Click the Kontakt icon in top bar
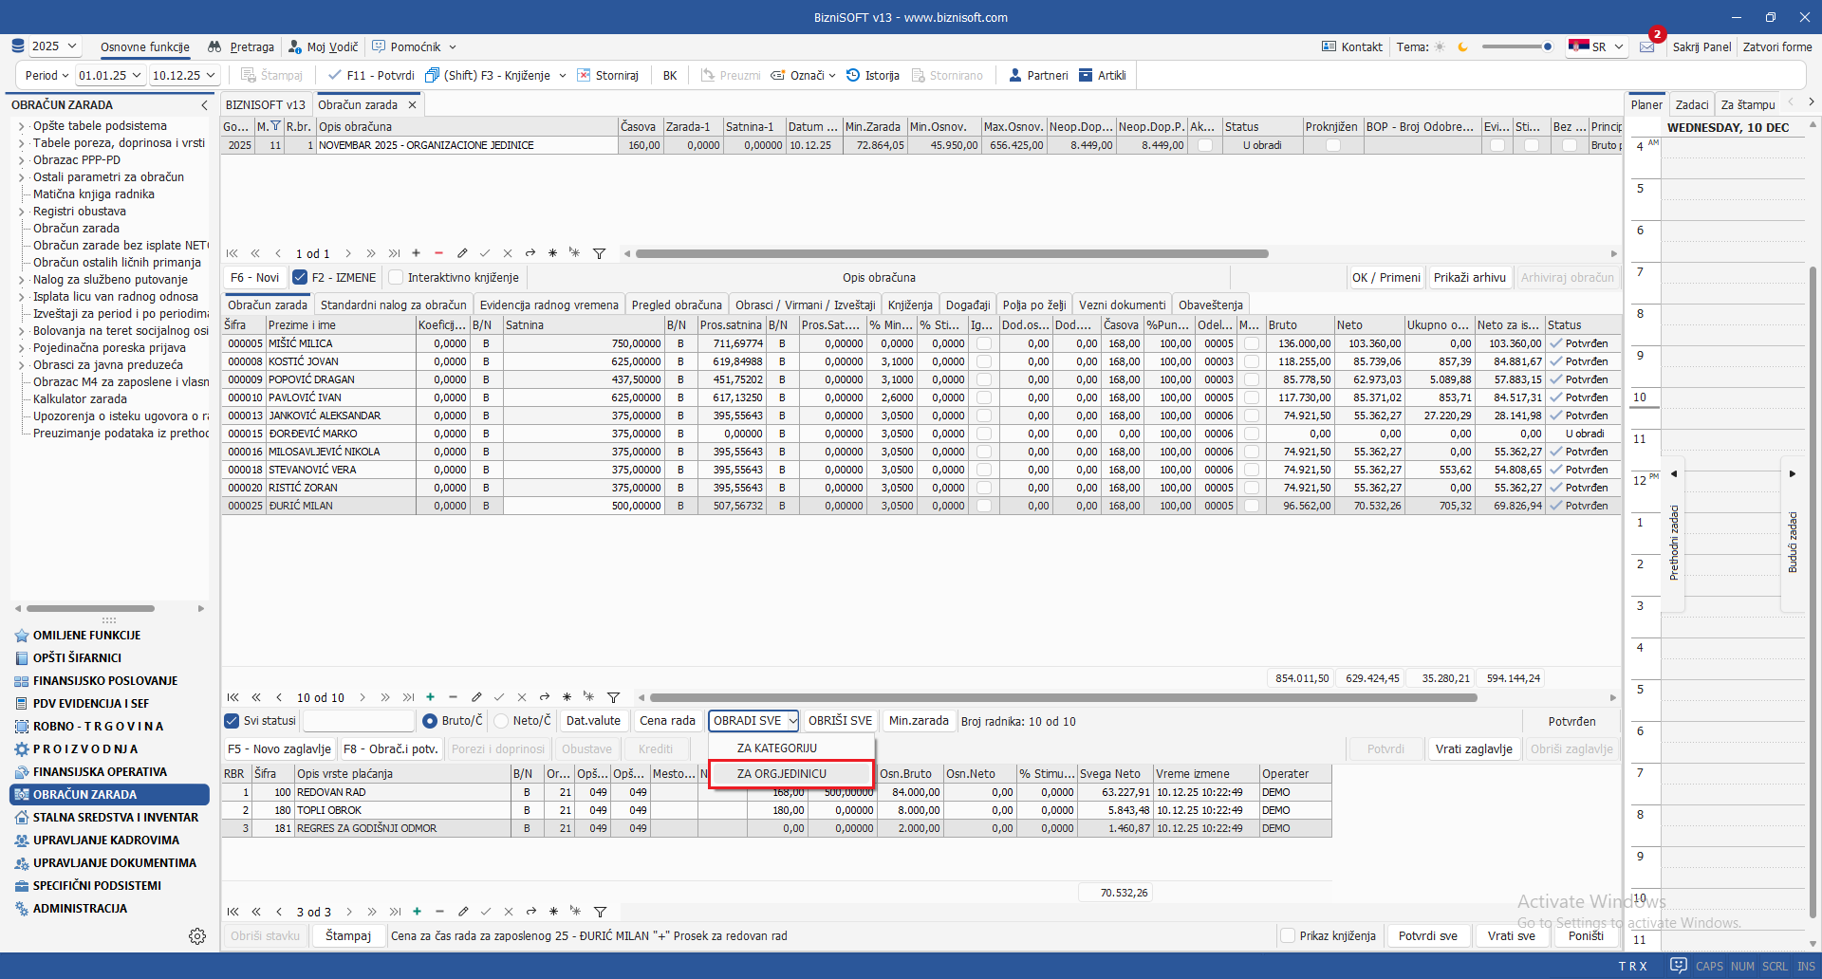This screenshot has height=979, width=1822. (x=1329, y=47)
